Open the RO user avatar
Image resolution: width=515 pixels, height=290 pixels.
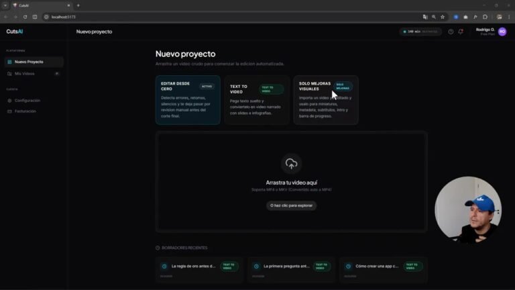(502, 32)
